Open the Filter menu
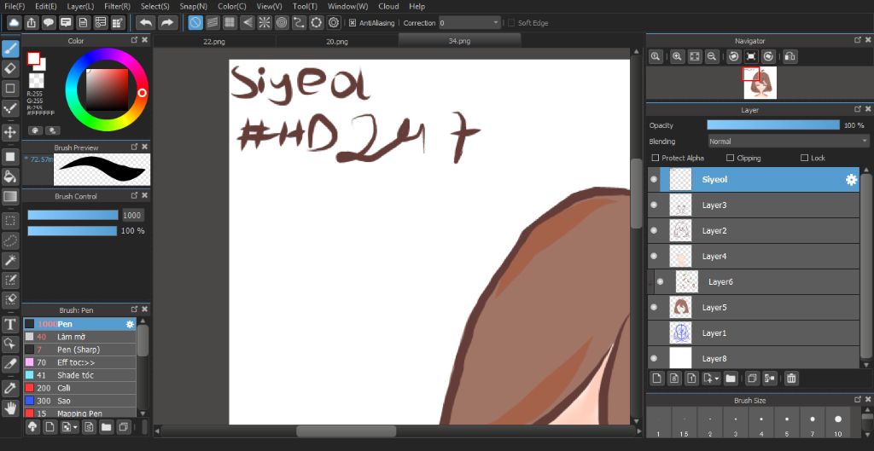Screen dimensions: 874x451 [117, 6]
